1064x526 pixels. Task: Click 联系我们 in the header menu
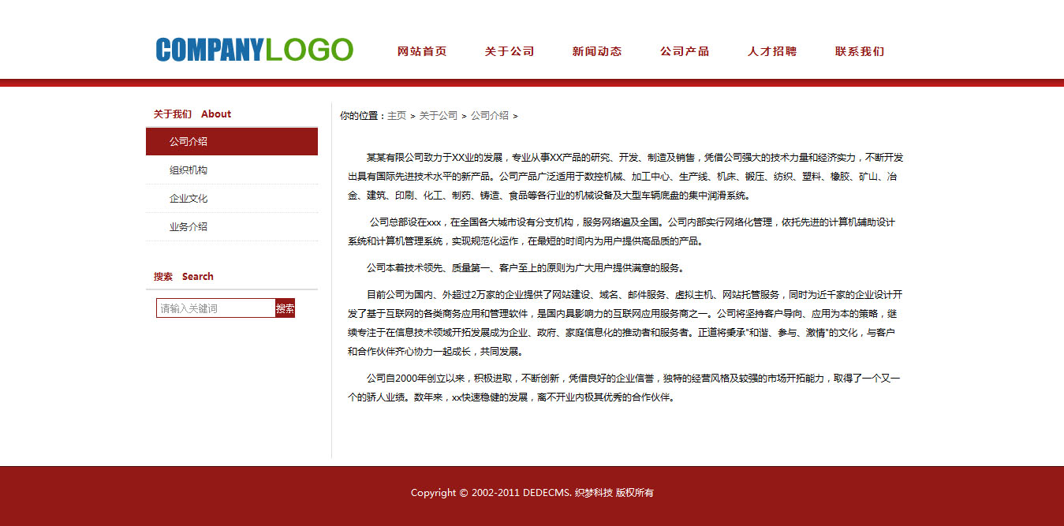[860, 51]
